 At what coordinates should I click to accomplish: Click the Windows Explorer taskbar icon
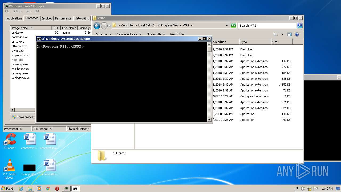(30, 189)
